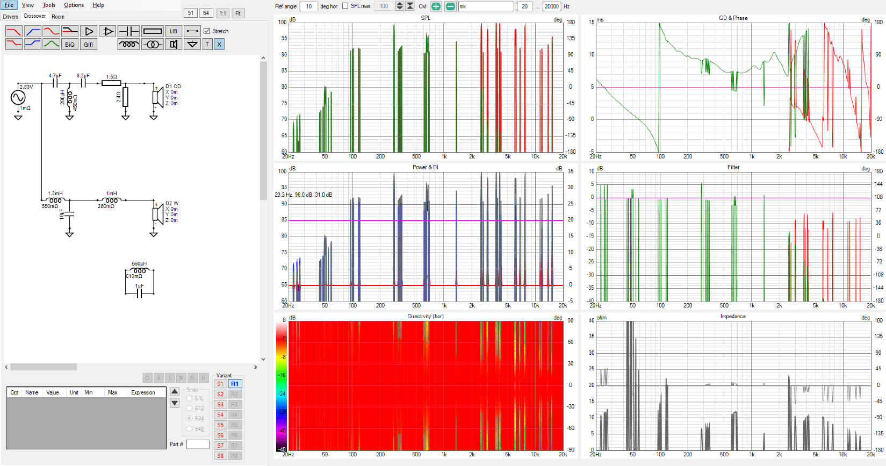Switch to the Room tab
Screen dimensions: 886x466
pyautogui.click(x=58, y=17)
